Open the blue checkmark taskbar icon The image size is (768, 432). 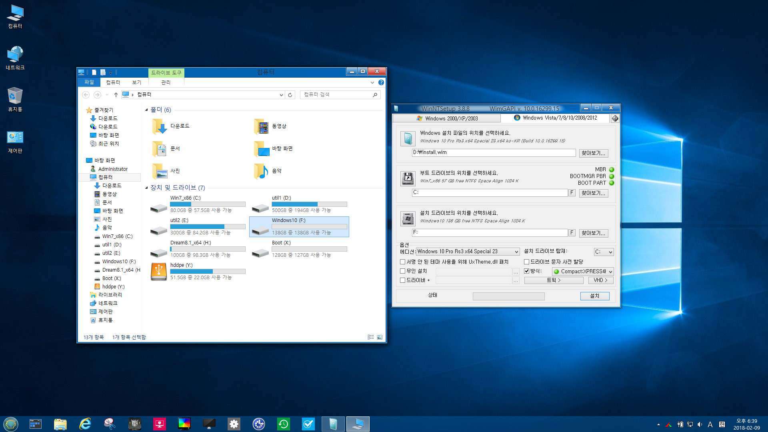point(308,424)
